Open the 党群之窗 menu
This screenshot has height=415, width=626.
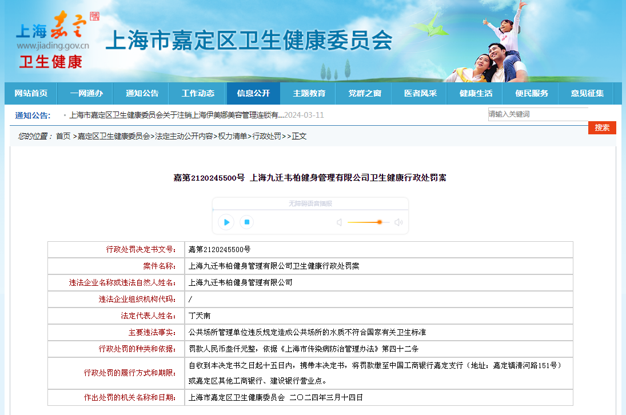365,93
